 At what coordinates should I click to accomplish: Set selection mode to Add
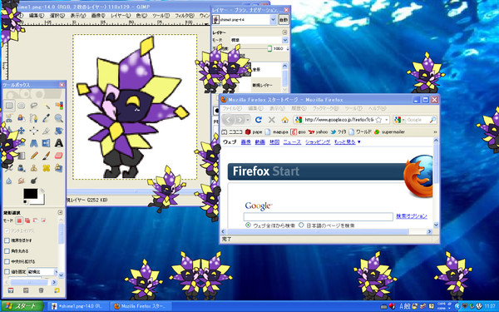click(x=27, y=220)
